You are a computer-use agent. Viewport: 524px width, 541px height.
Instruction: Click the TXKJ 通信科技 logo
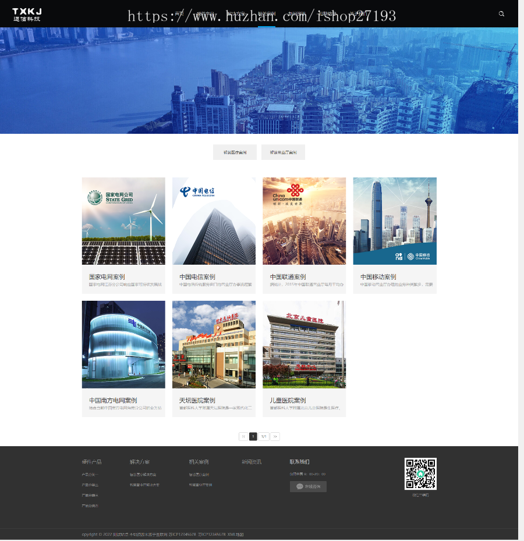click(x=27, y=15)
